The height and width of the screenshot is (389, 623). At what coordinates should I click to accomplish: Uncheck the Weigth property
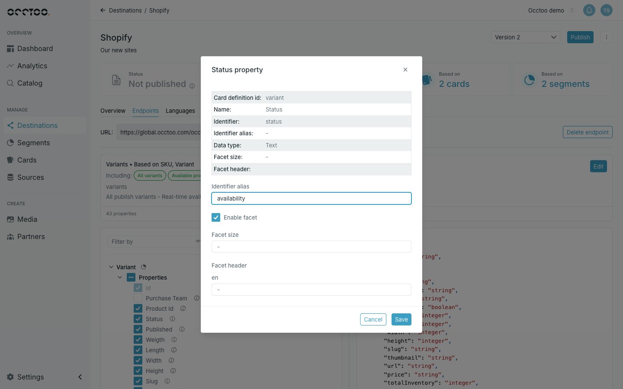coord(138,340)
